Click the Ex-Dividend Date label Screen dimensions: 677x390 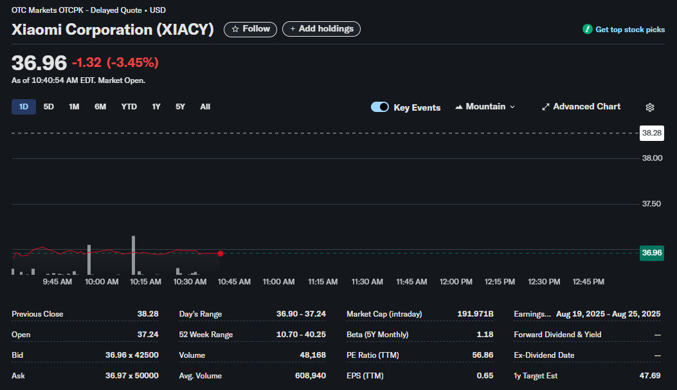(x=544, y=355)
